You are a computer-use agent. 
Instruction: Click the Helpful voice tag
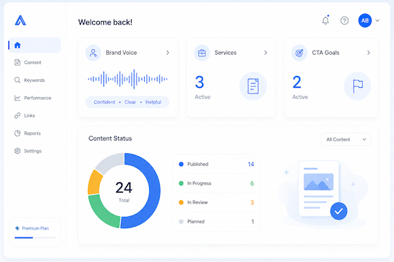click(x=153, y=102)
